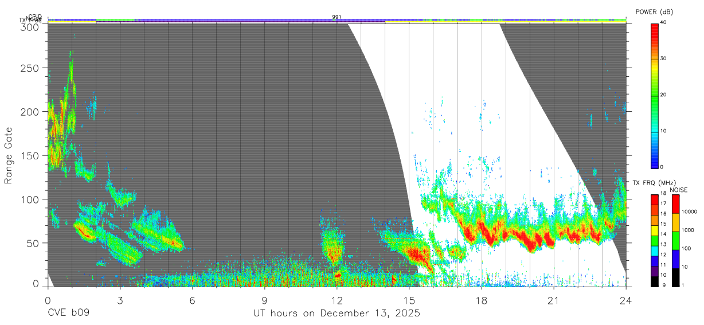Click the blue bottom of POWER colorbar
The image size is (704, 325).
pos(654,160)
